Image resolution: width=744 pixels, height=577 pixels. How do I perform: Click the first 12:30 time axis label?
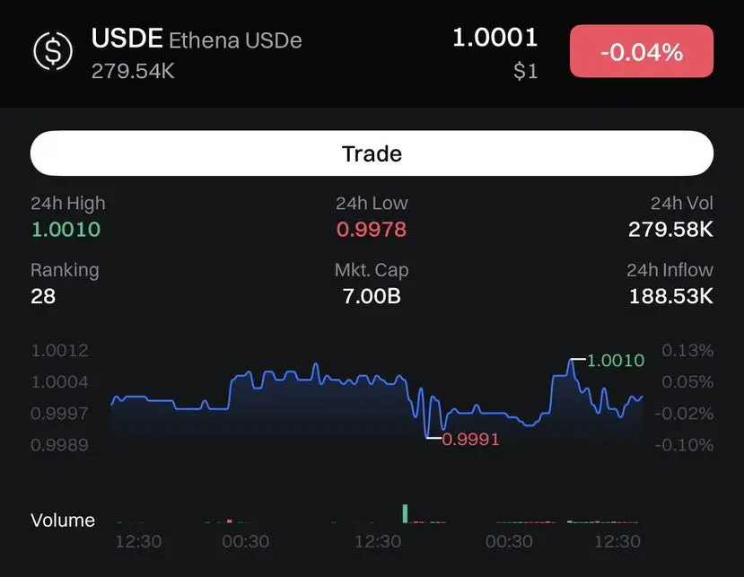138,541
